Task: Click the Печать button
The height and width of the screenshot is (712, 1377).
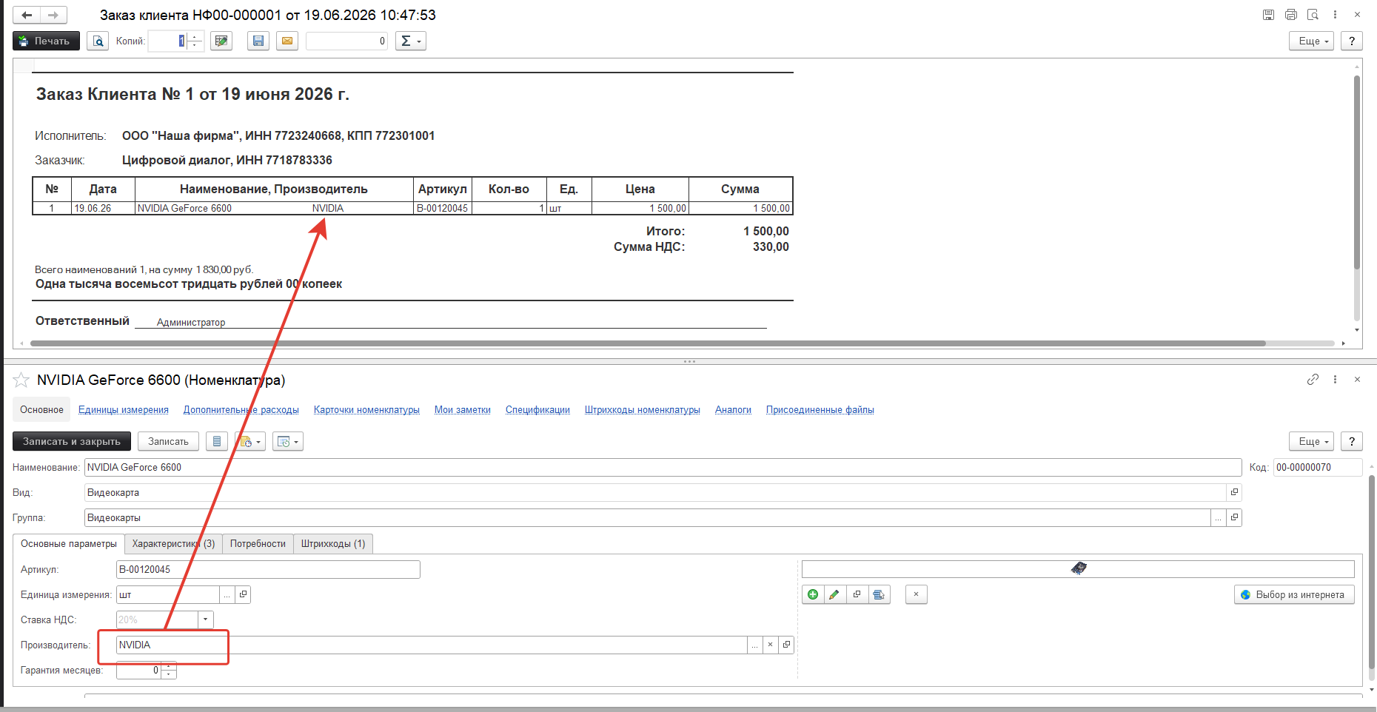Action: pyautogui.click(x=46, y=41)
